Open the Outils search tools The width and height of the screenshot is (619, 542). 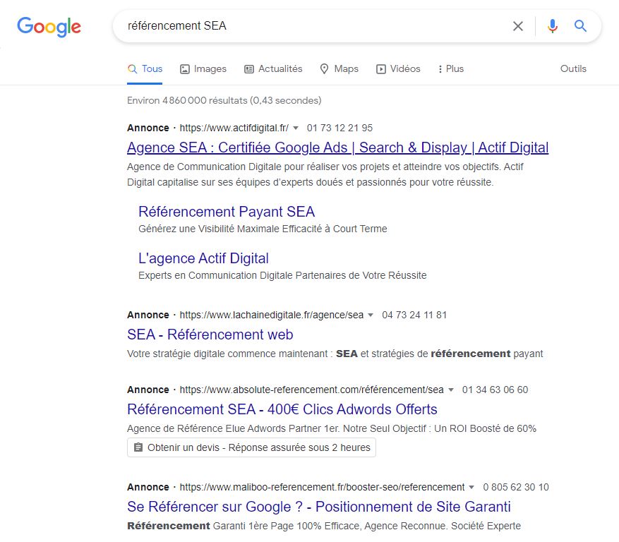pyautogui.click(x=573, y=68)
